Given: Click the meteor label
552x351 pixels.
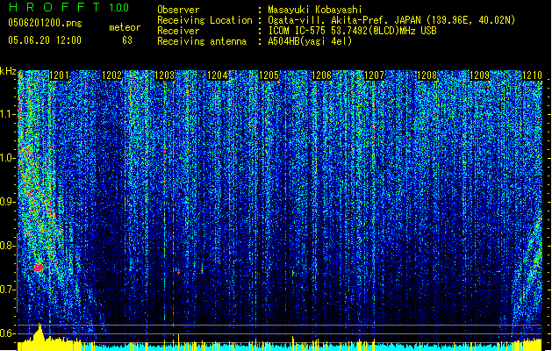Looking at the screenshot, I should (125, 27).
